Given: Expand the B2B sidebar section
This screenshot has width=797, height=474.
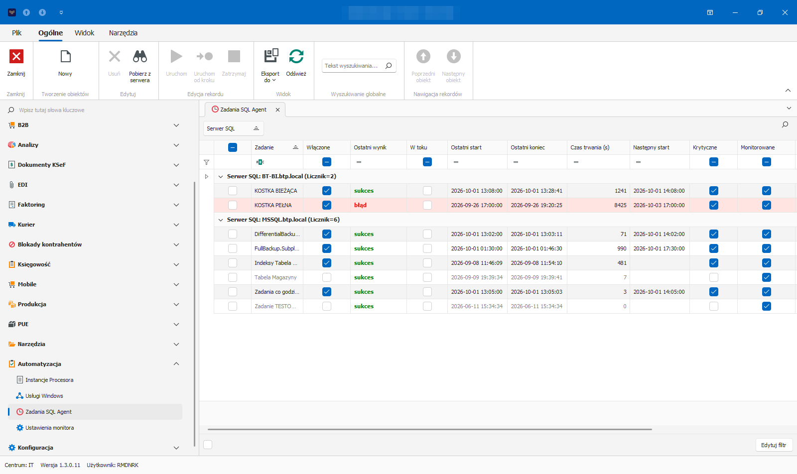Looking at the screenshot, I should coord(176,125).
